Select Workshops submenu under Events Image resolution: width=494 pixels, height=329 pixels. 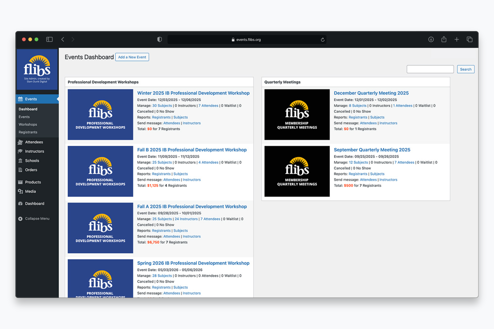[x=28, y=124]
